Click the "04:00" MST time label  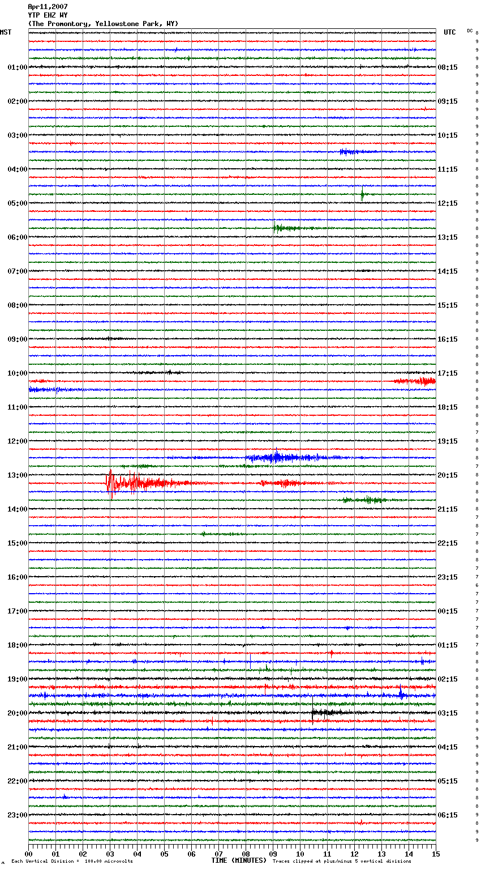coord(18,169)
